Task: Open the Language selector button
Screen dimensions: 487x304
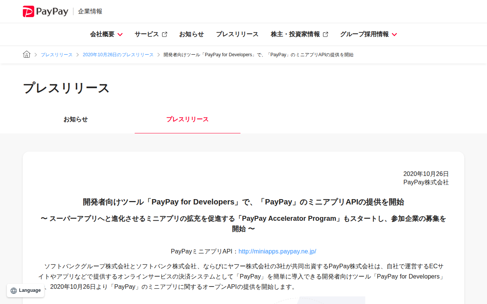Action: coord(25,290)
